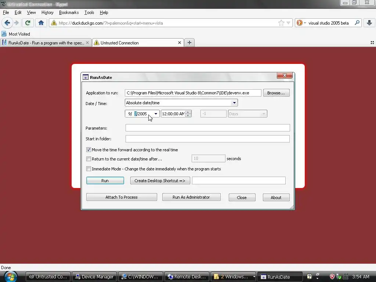Switch to Untrusted Co... taskbar item
This screenshot has height=282, width=376.
click(x=48, y=277)
